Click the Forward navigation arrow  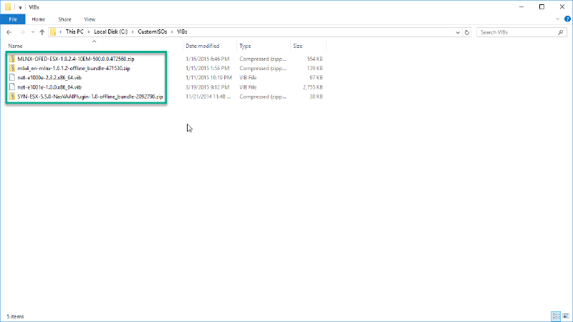(22, 32)
